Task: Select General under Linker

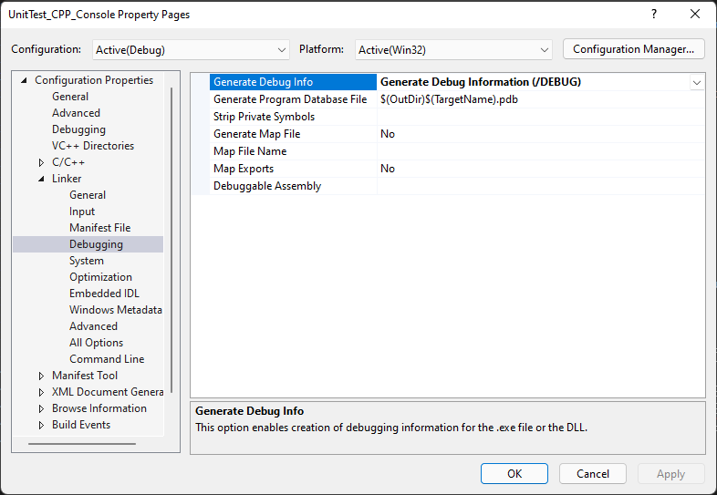Action: tap(88, 195)
